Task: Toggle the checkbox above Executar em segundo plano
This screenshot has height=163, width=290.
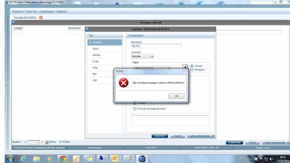Action: [134, 103]
